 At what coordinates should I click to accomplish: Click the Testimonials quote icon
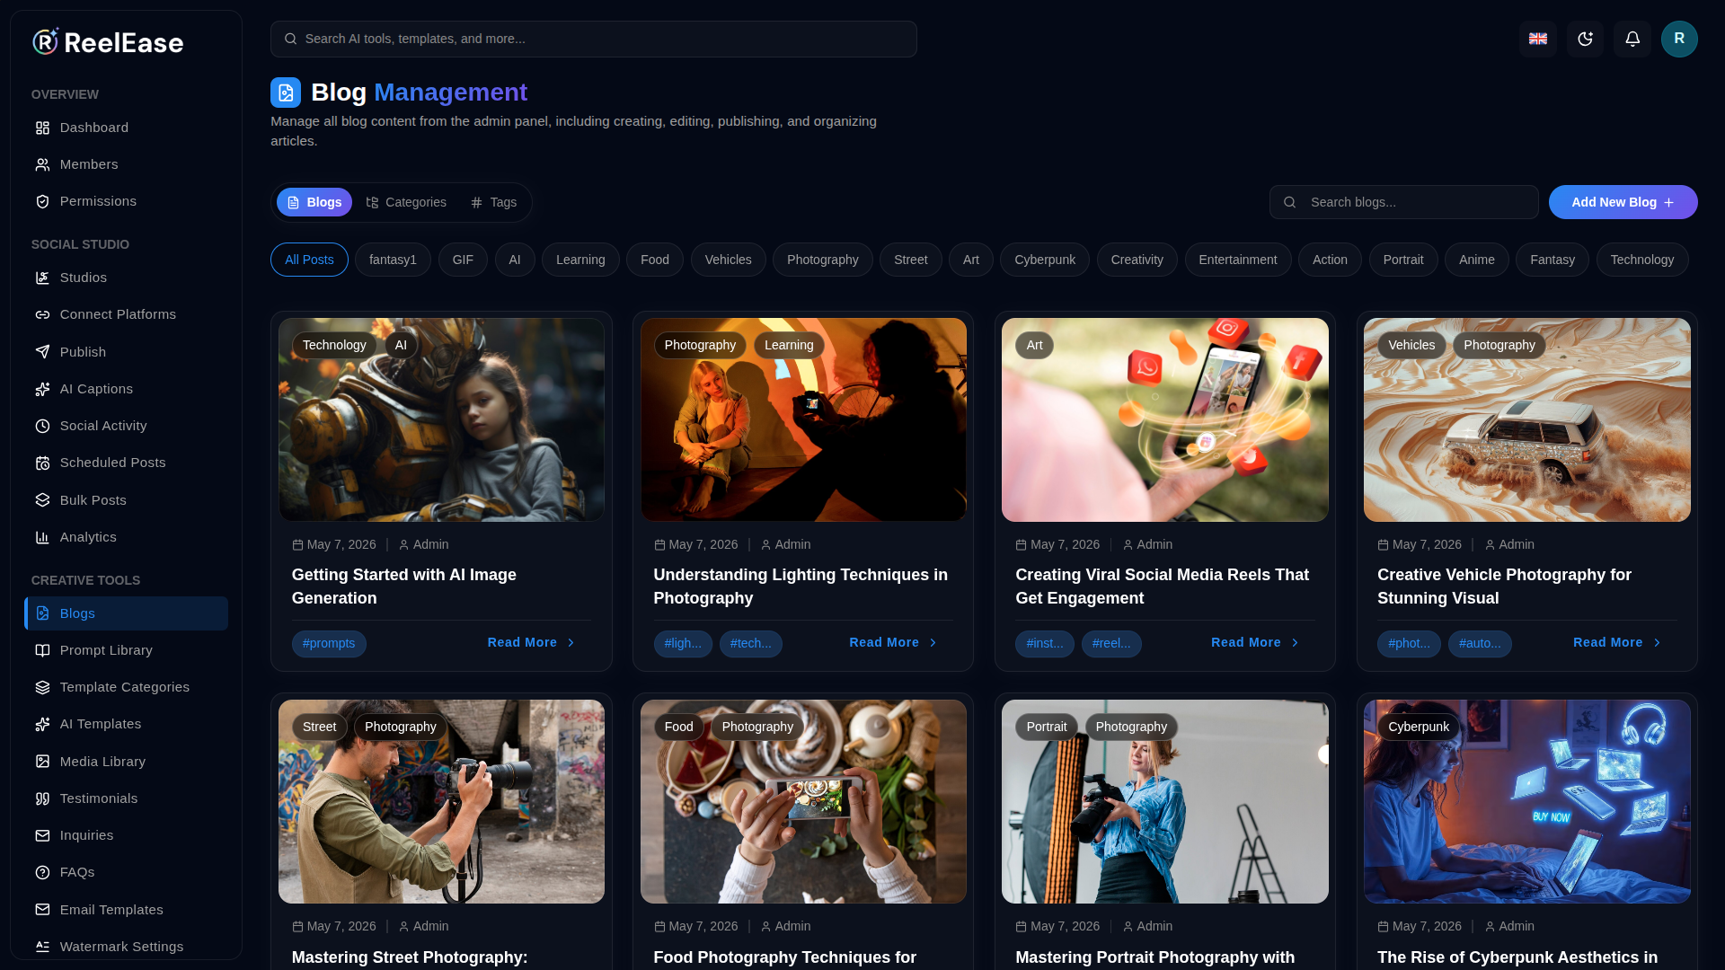42,798
